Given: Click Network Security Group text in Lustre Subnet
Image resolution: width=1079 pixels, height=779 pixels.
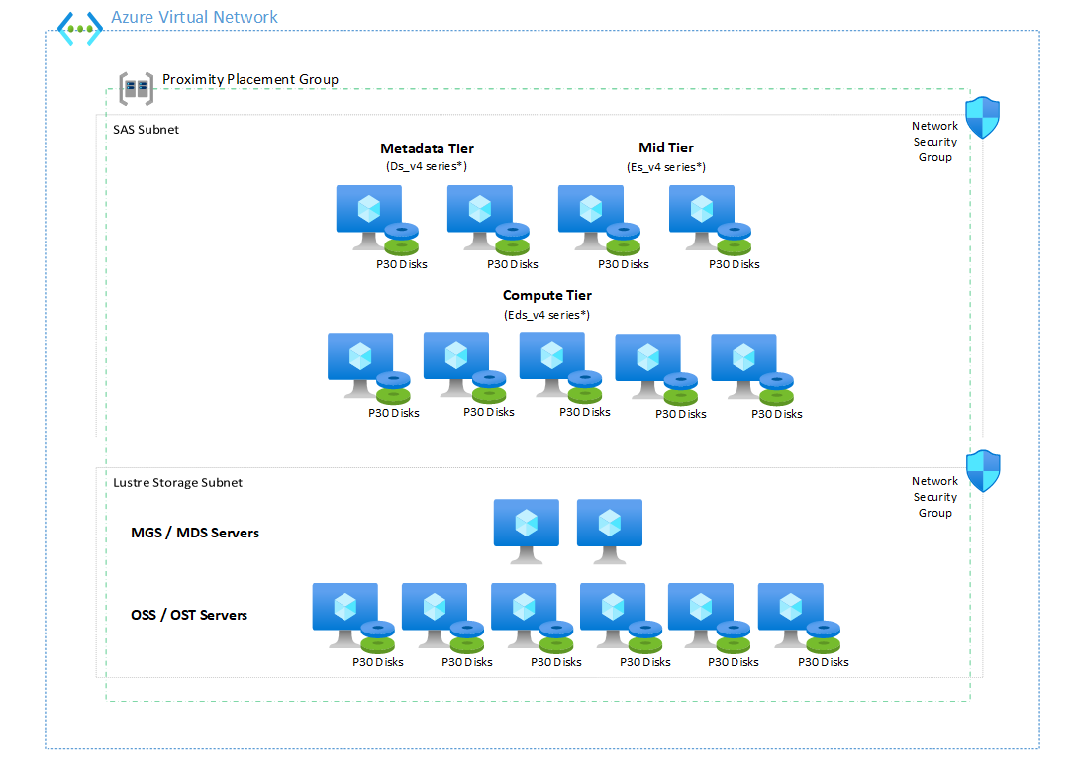Looking at the screenshot, I should 934,497.
